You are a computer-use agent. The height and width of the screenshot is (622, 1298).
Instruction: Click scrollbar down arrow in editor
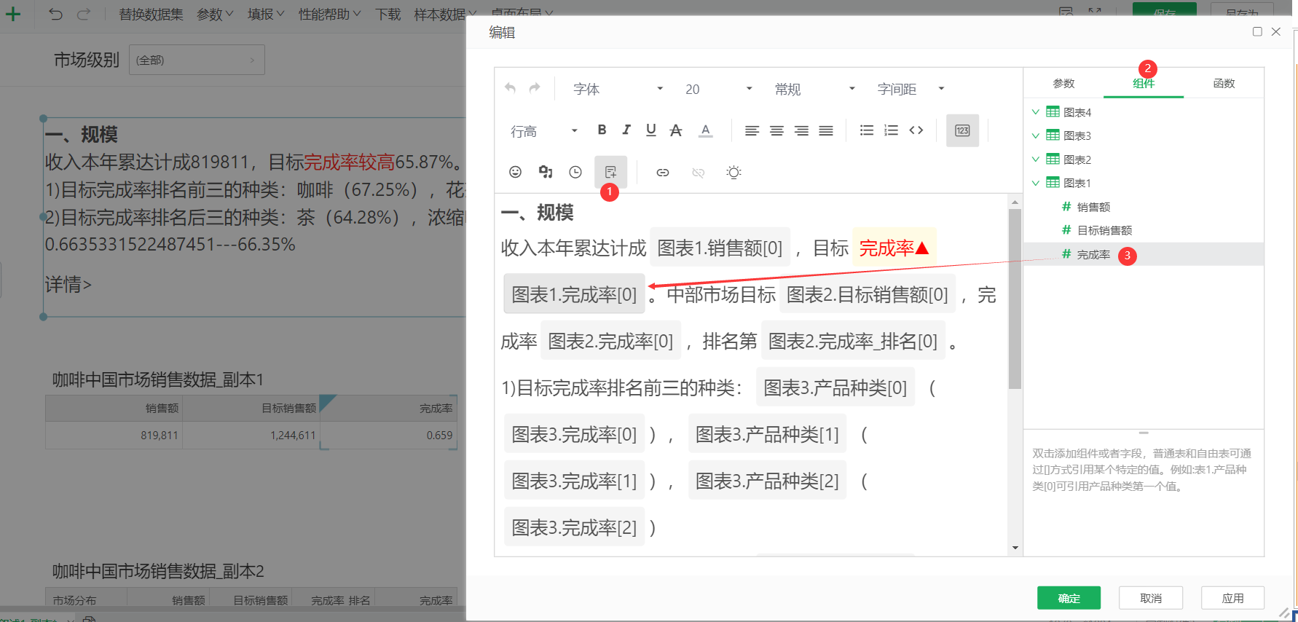click(x=1015, y=548)
